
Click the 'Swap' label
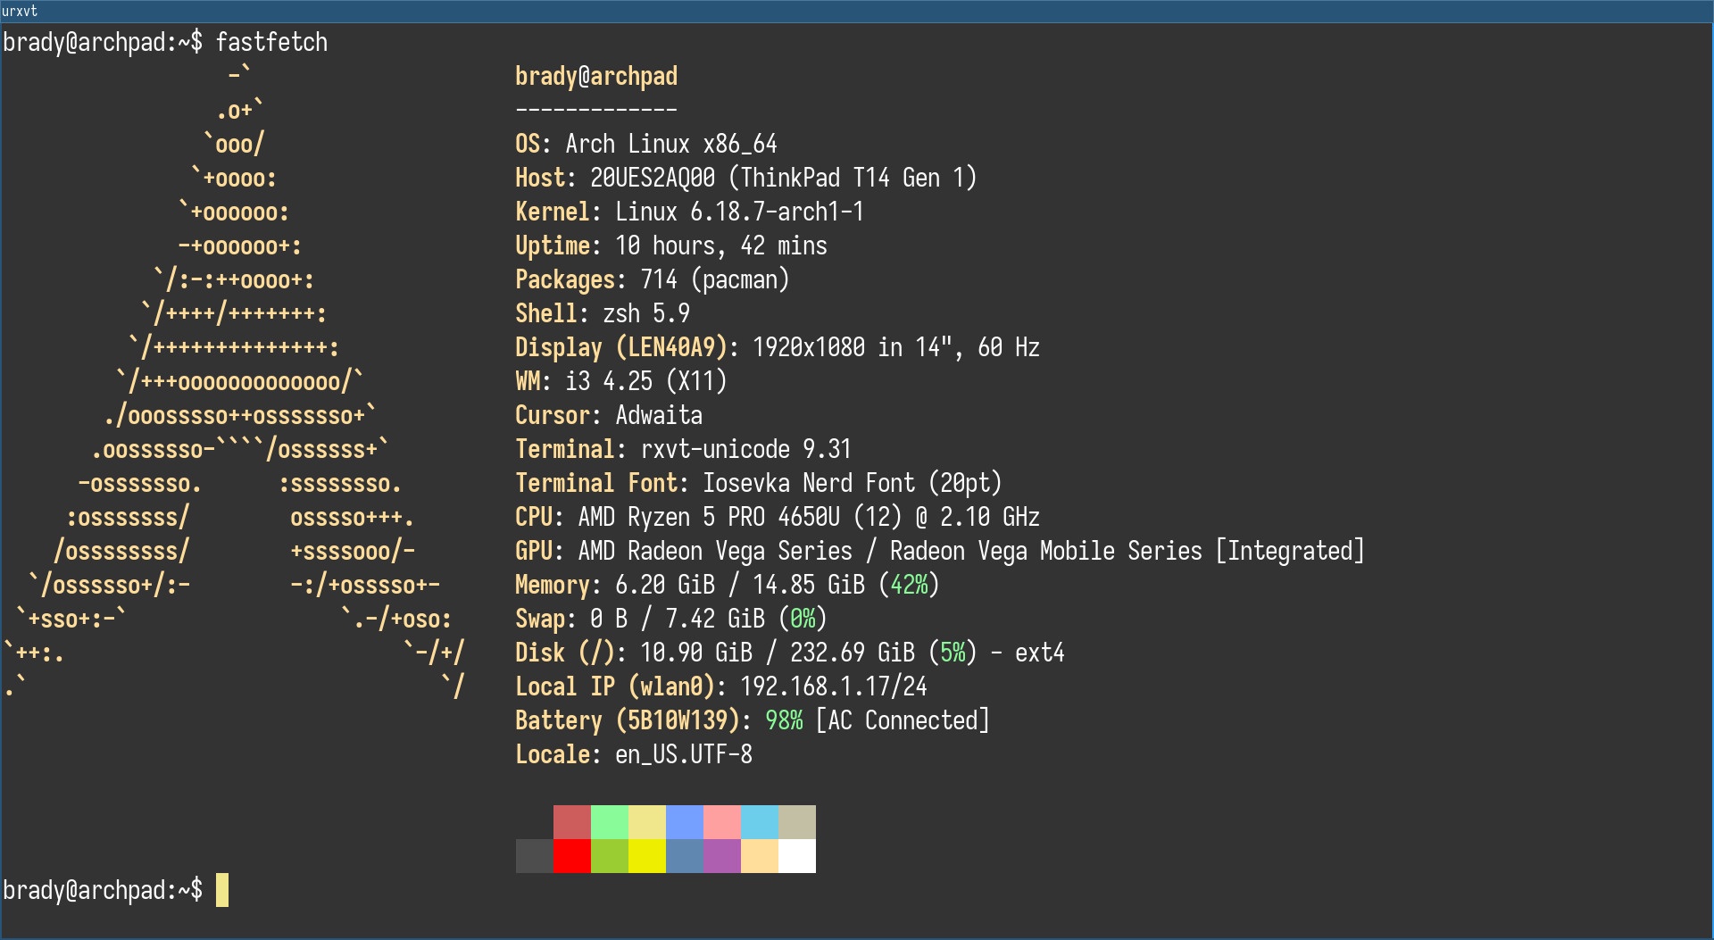pos(540,619)
